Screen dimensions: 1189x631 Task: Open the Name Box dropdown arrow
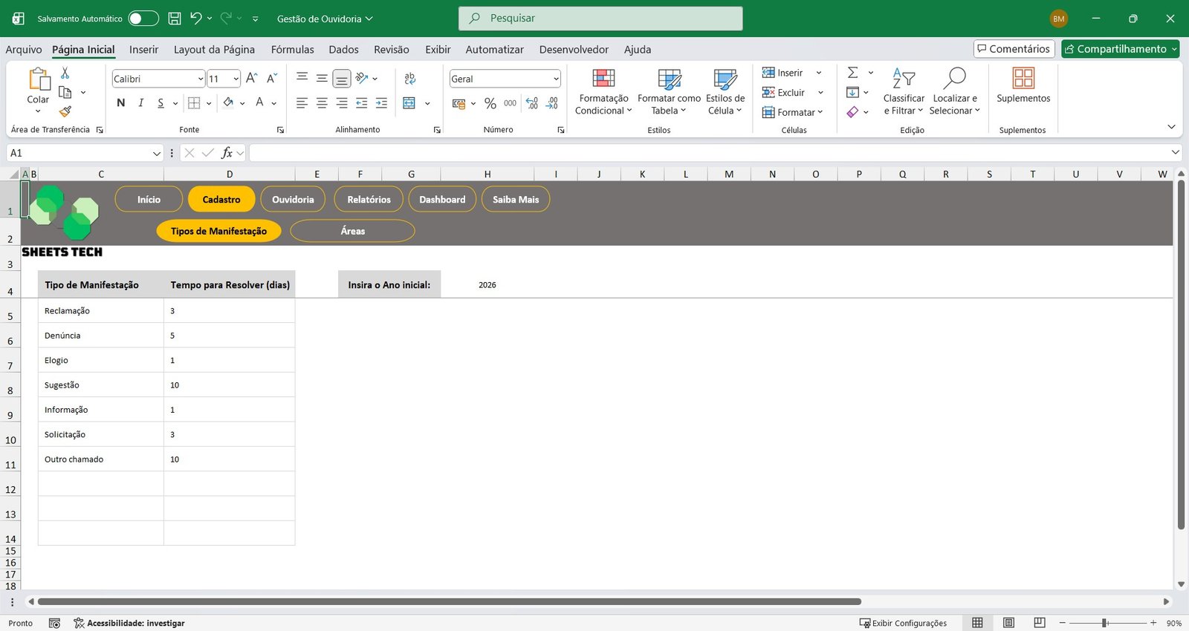(x=156, y=153)
